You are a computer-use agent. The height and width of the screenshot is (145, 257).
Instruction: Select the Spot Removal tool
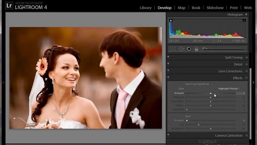tap(181, 49)
